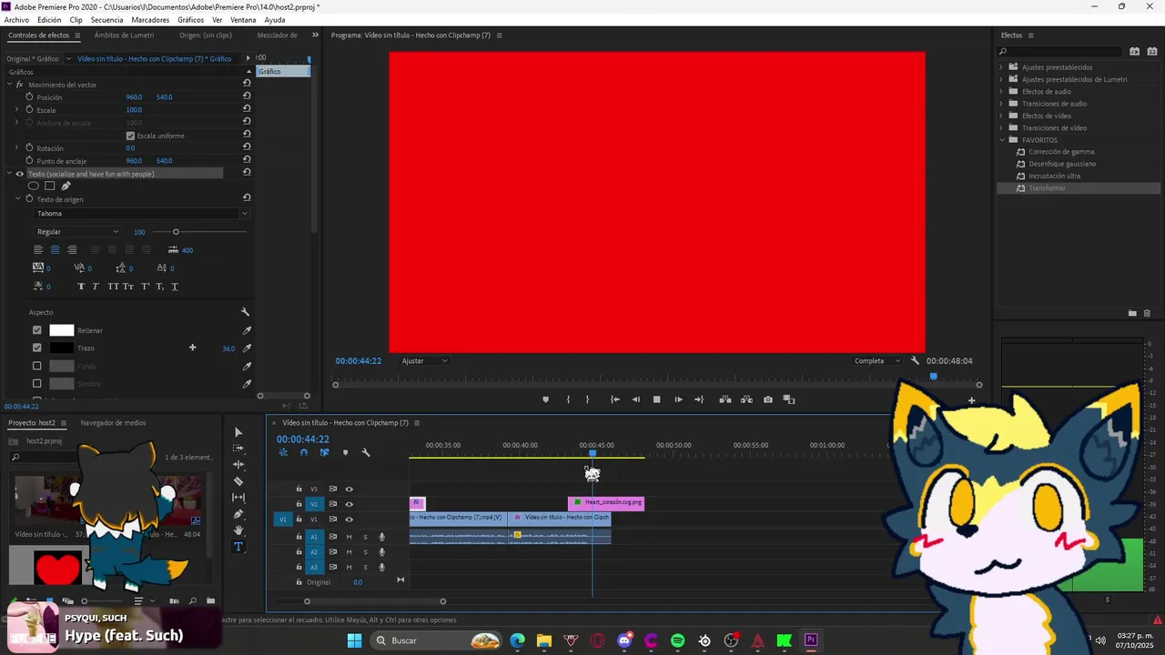Open the Regular font style dropdown
1165x655 pixels.
76,232
